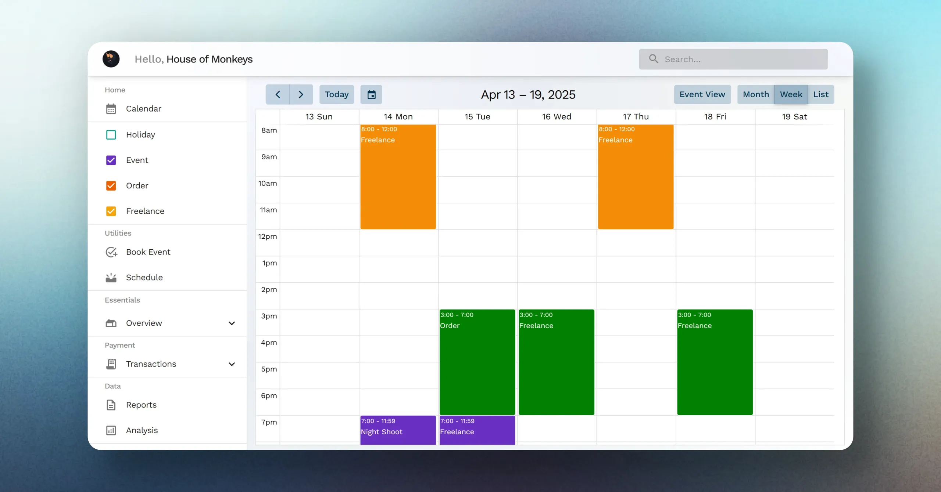Enable the Holiday checkbox
Image resolution: width=941 pixels, height=492 pixels.
tap(111, 135)
